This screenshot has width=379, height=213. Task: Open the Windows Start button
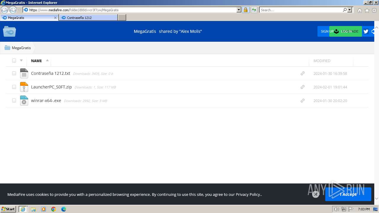tap(8, 209)
